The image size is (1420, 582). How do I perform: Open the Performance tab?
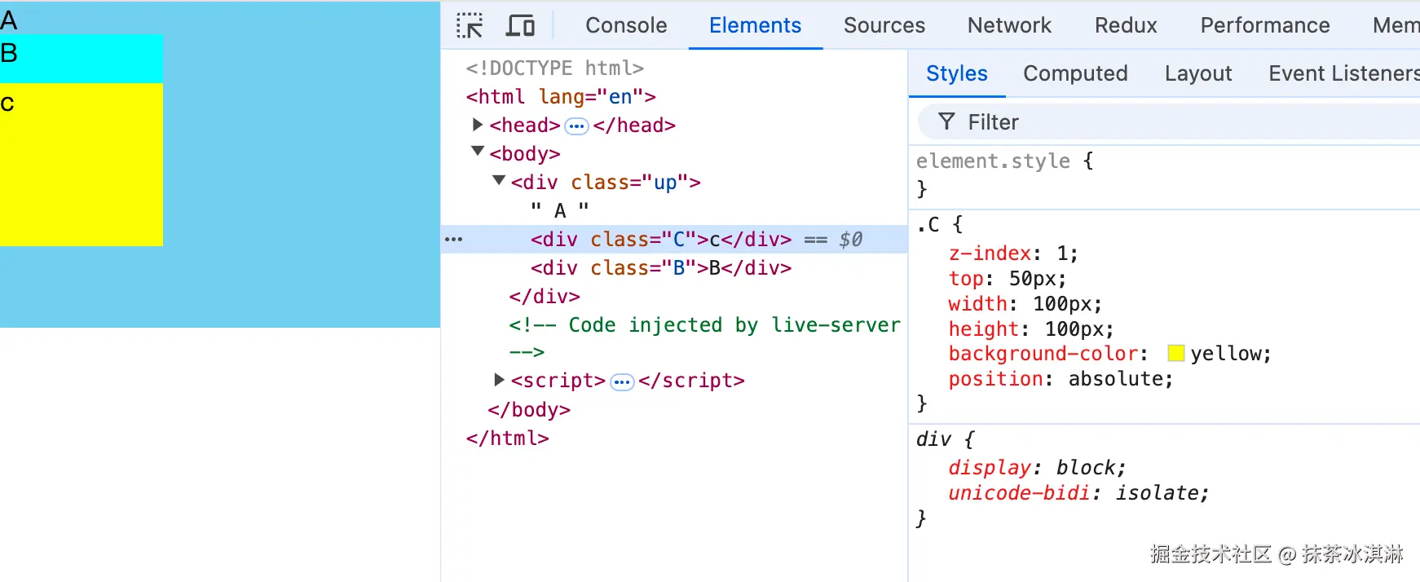1265,25
